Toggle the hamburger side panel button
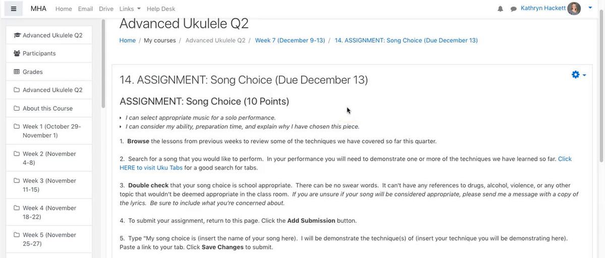The image size is (605, 258). pyautogui.click(x=14, y=9)
